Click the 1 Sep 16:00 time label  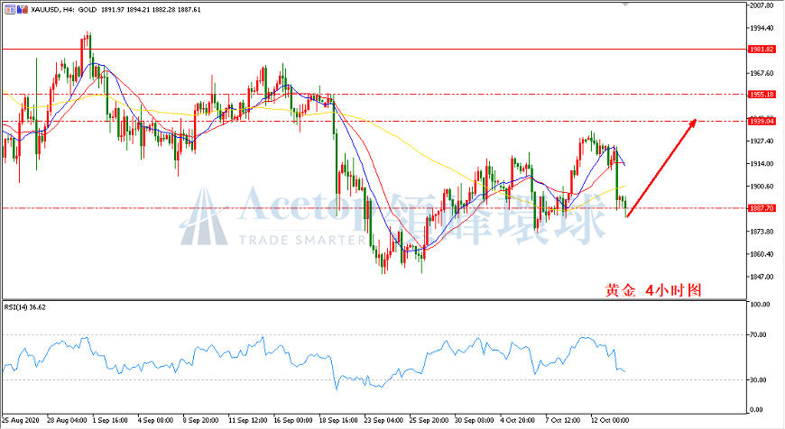pyautogui.click(x=111, y=420)
